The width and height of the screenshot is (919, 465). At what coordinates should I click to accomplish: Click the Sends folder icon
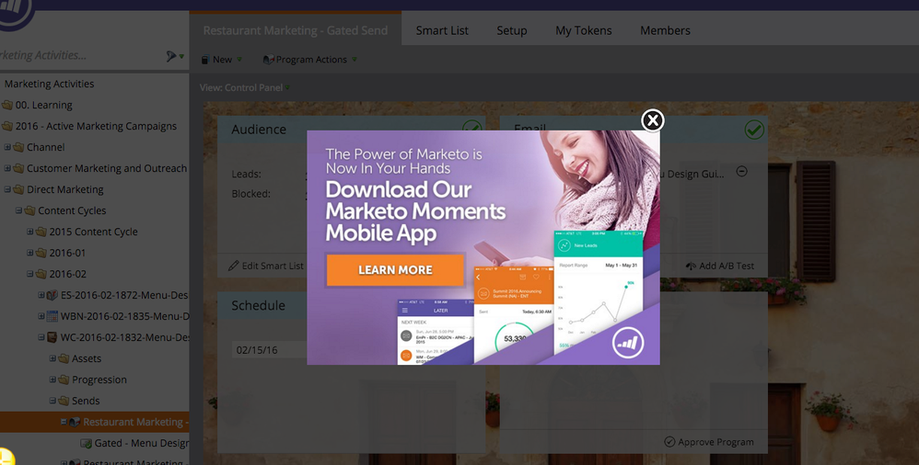(64, 401)
